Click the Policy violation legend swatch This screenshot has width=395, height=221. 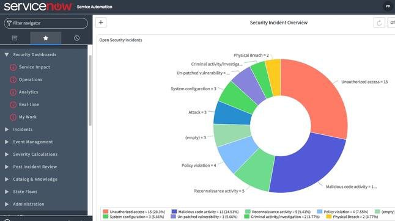[x=320, y=212]
